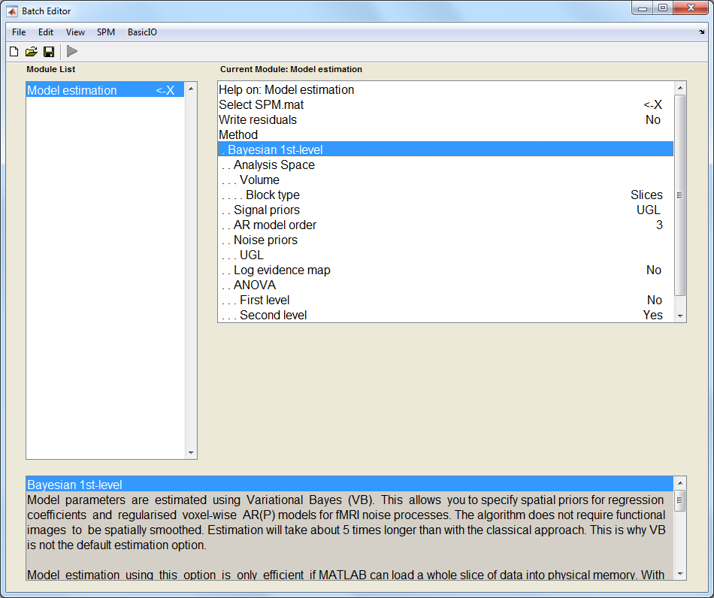The image size is (714, 598).
Task: Select the Log evidence map setting
Action: tap(281, 270)
